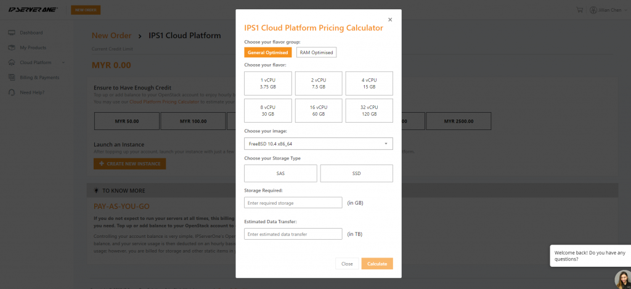The height and width of the screenshot is (289, 631).
Task: Click the IP ServerOne logo
Action: (33, 10)
